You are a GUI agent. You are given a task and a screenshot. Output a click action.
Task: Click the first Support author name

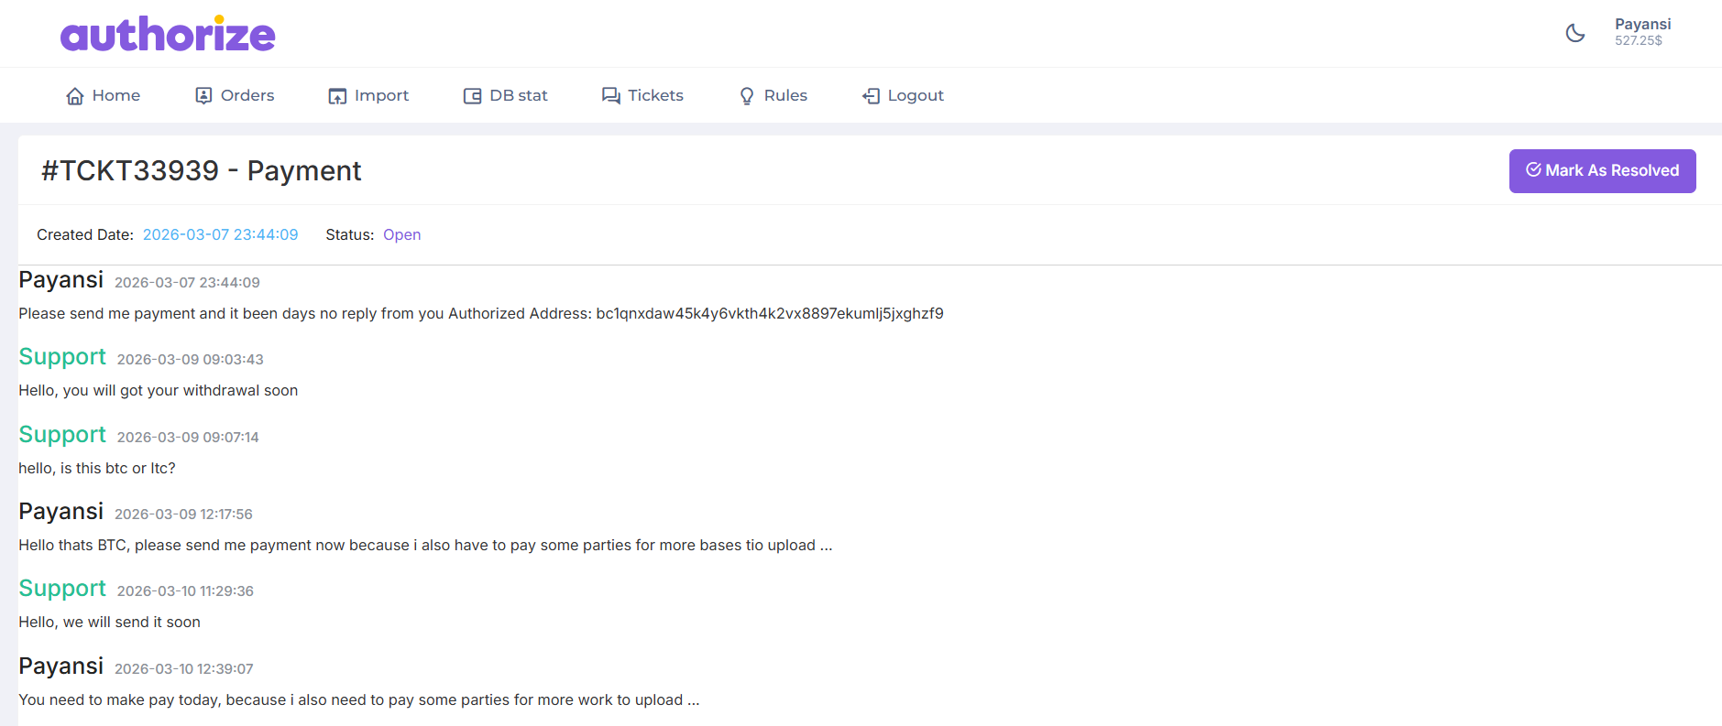[x=62, y=357]
